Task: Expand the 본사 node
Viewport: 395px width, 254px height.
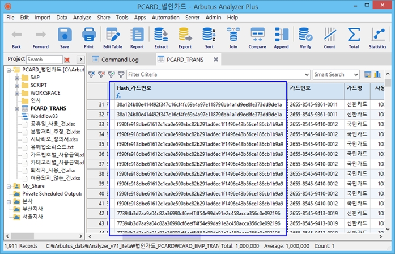Action: pyautogui.click(x=9, y=202)
